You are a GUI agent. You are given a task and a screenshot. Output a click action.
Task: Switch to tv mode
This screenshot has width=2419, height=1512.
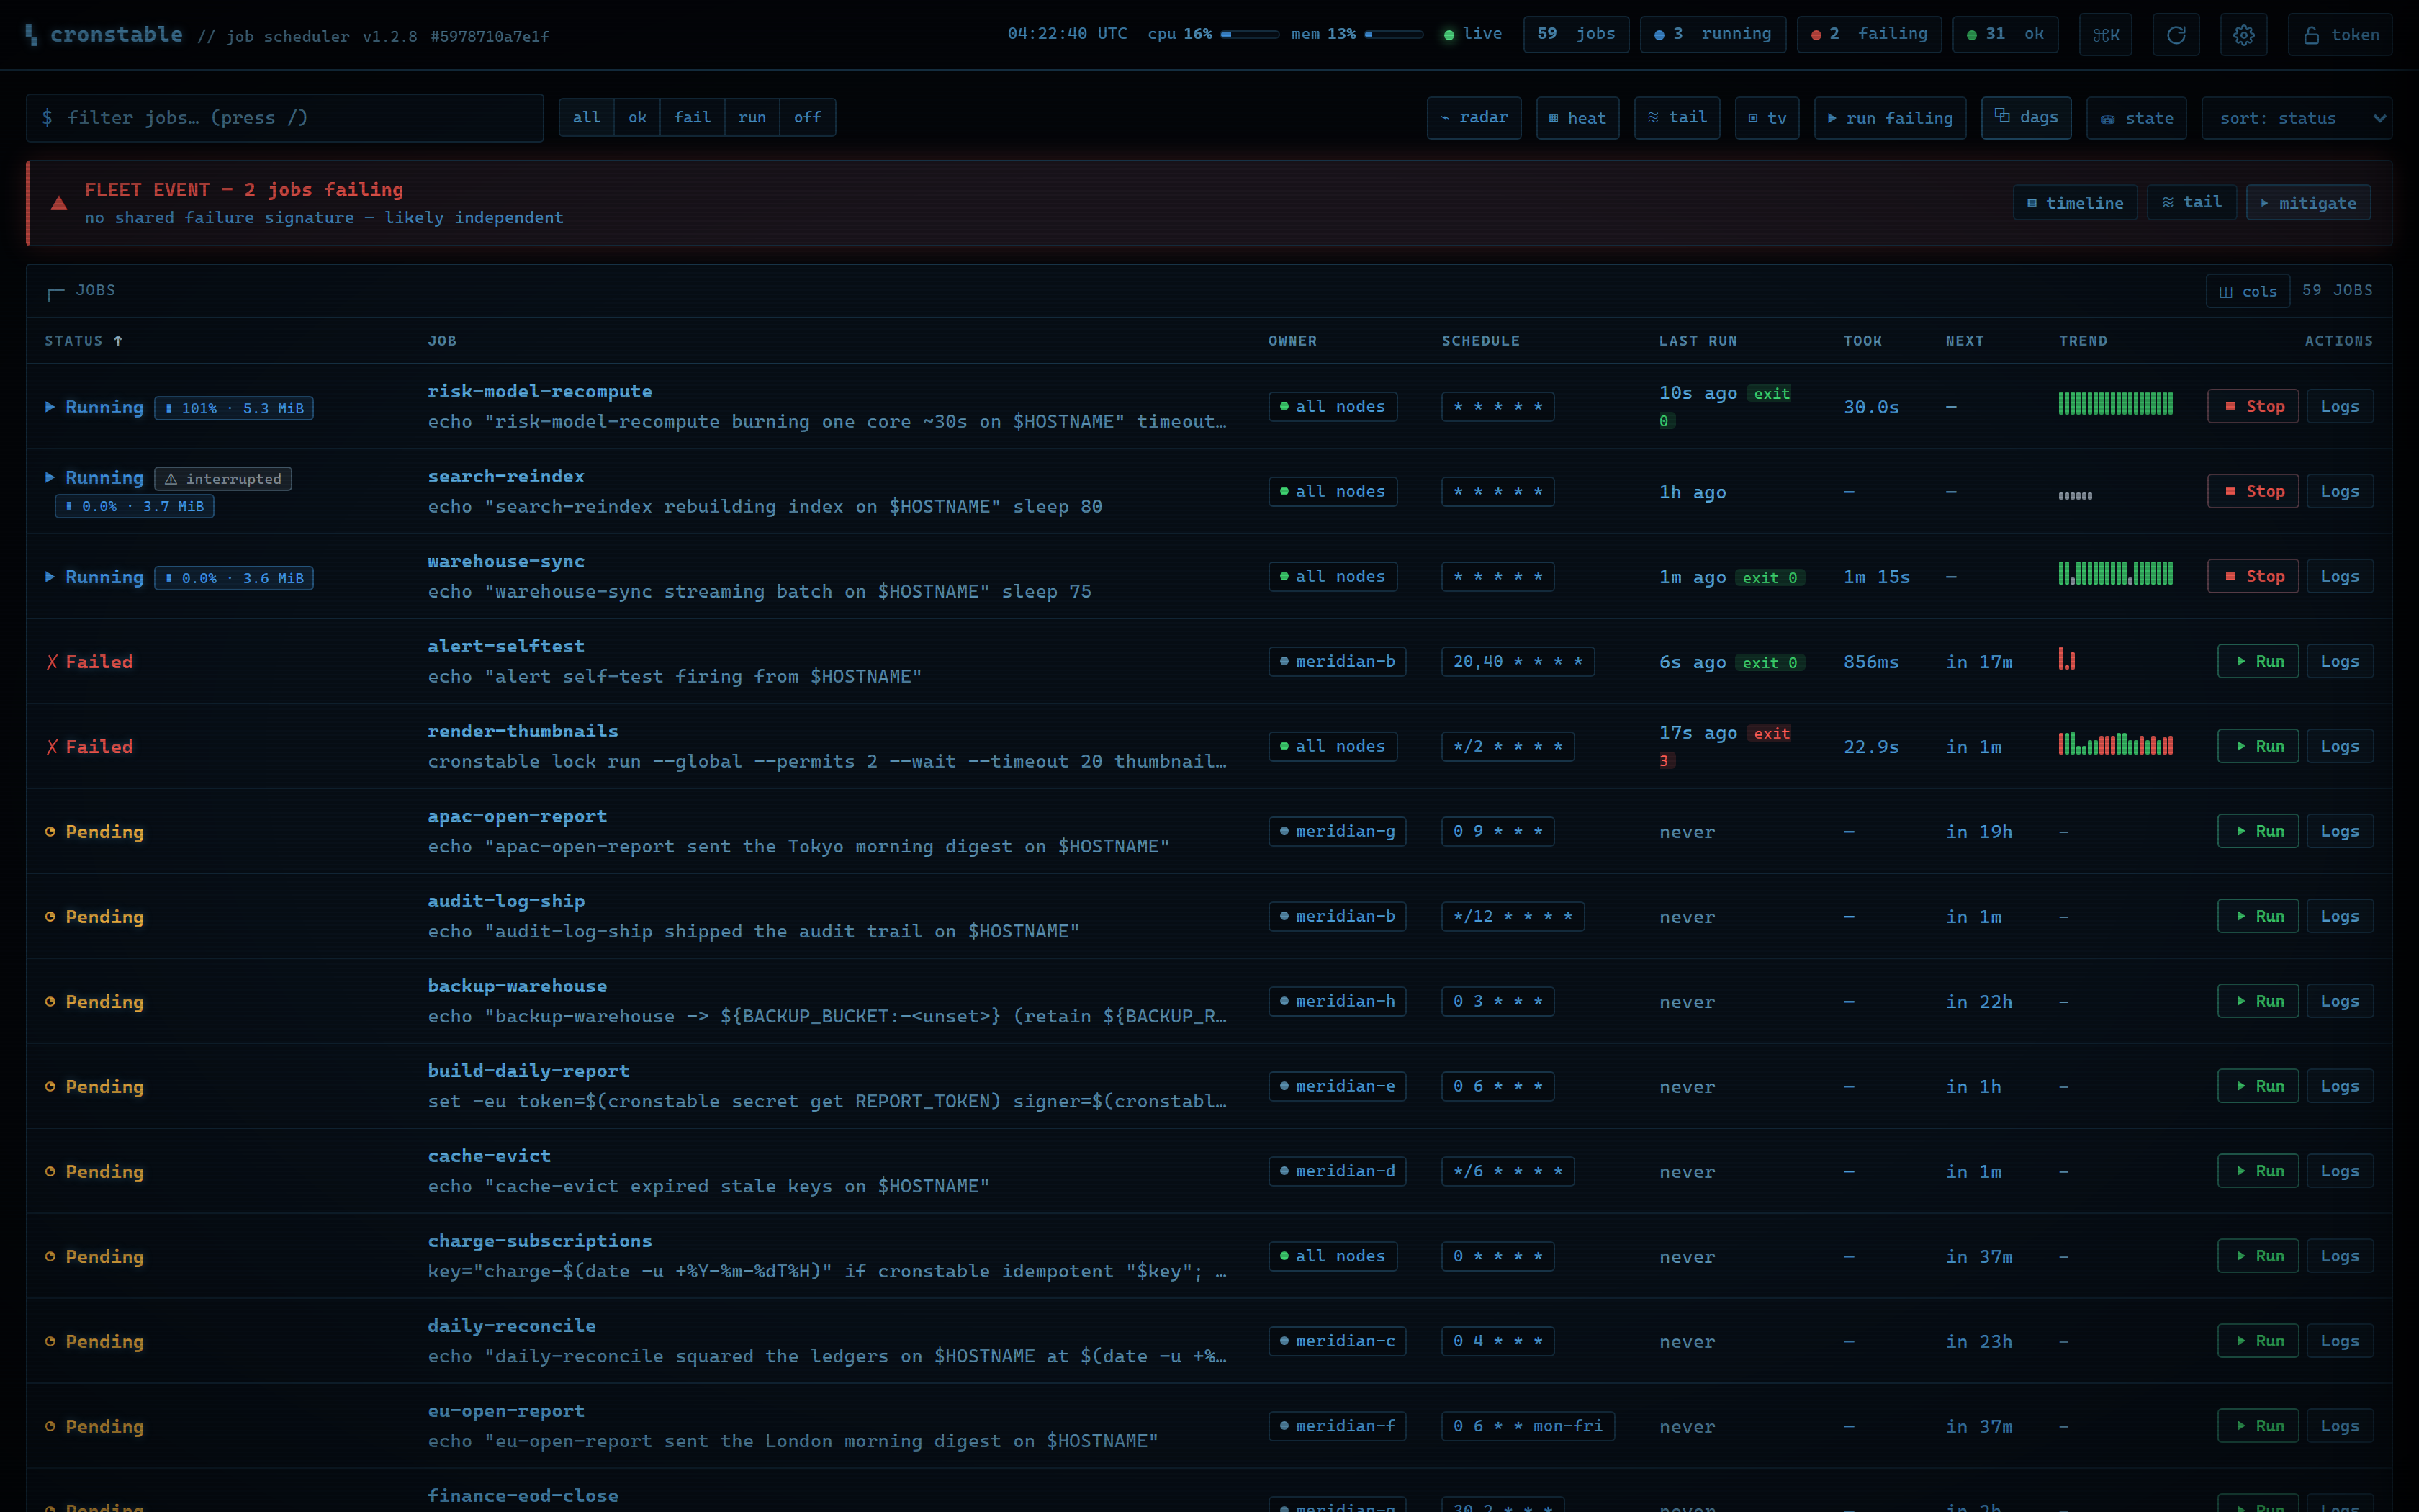(1766, 118)
